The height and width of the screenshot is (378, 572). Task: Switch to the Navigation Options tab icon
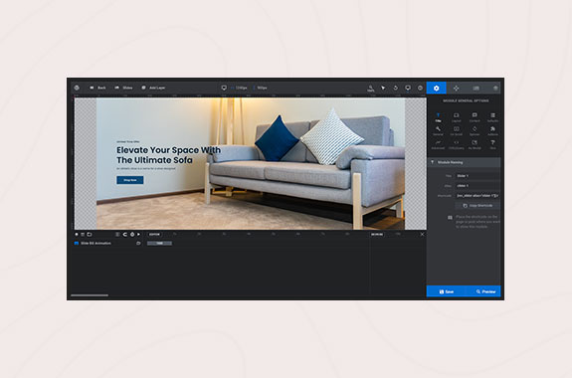(456, 88)
